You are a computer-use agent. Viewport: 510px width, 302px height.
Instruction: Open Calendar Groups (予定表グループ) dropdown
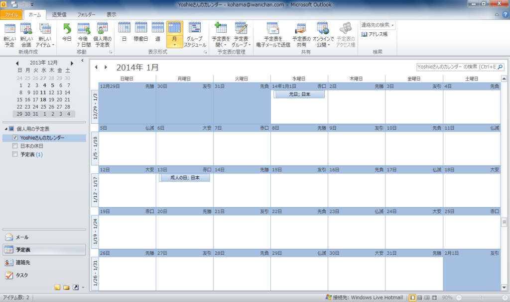[241, 35]
